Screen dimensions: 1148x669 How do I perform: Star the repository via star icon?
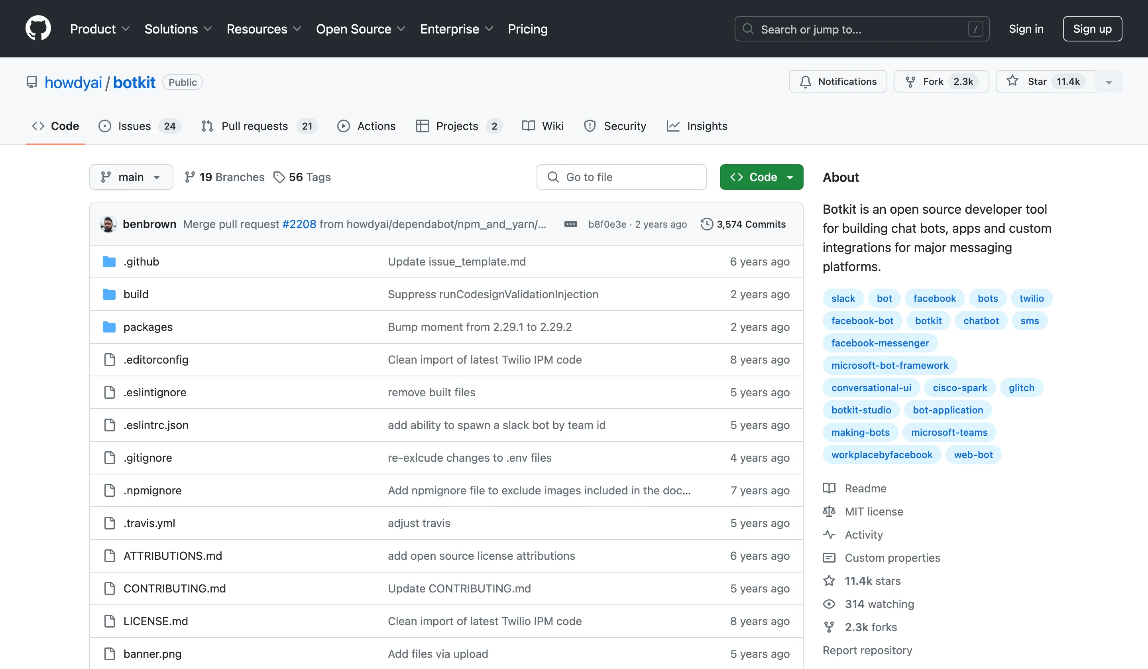pos(1013,81)
